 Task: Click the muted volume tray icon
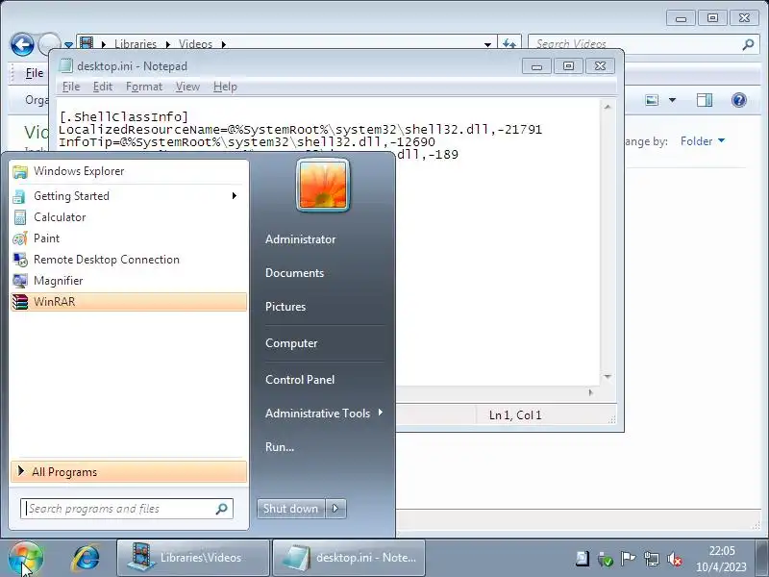pos(675,559)
